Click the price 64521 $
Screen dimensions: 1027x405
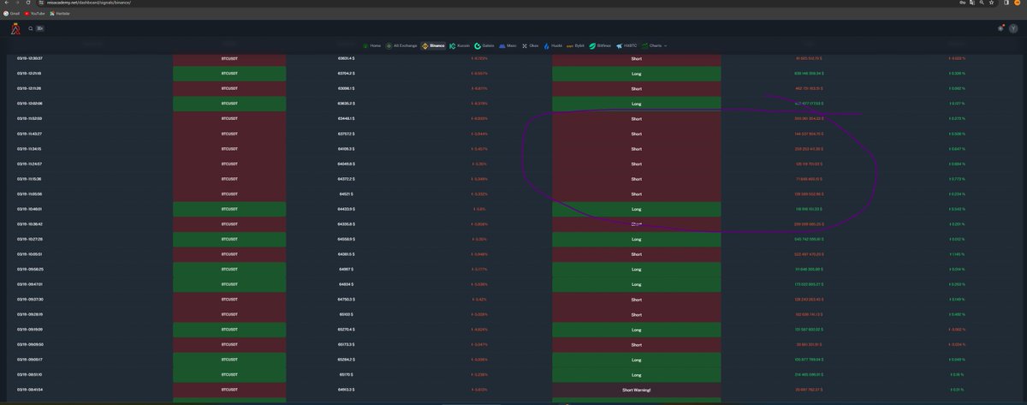(347, 194)
